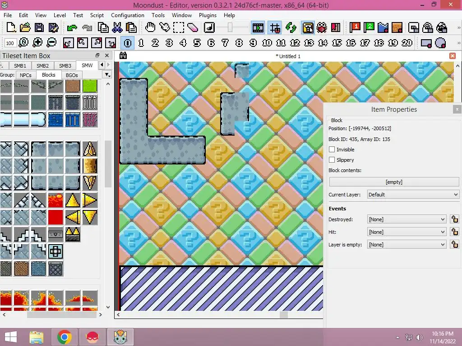Open the Configuration menu
Viewport: 462px width, 346px height.
coord(128,15)
